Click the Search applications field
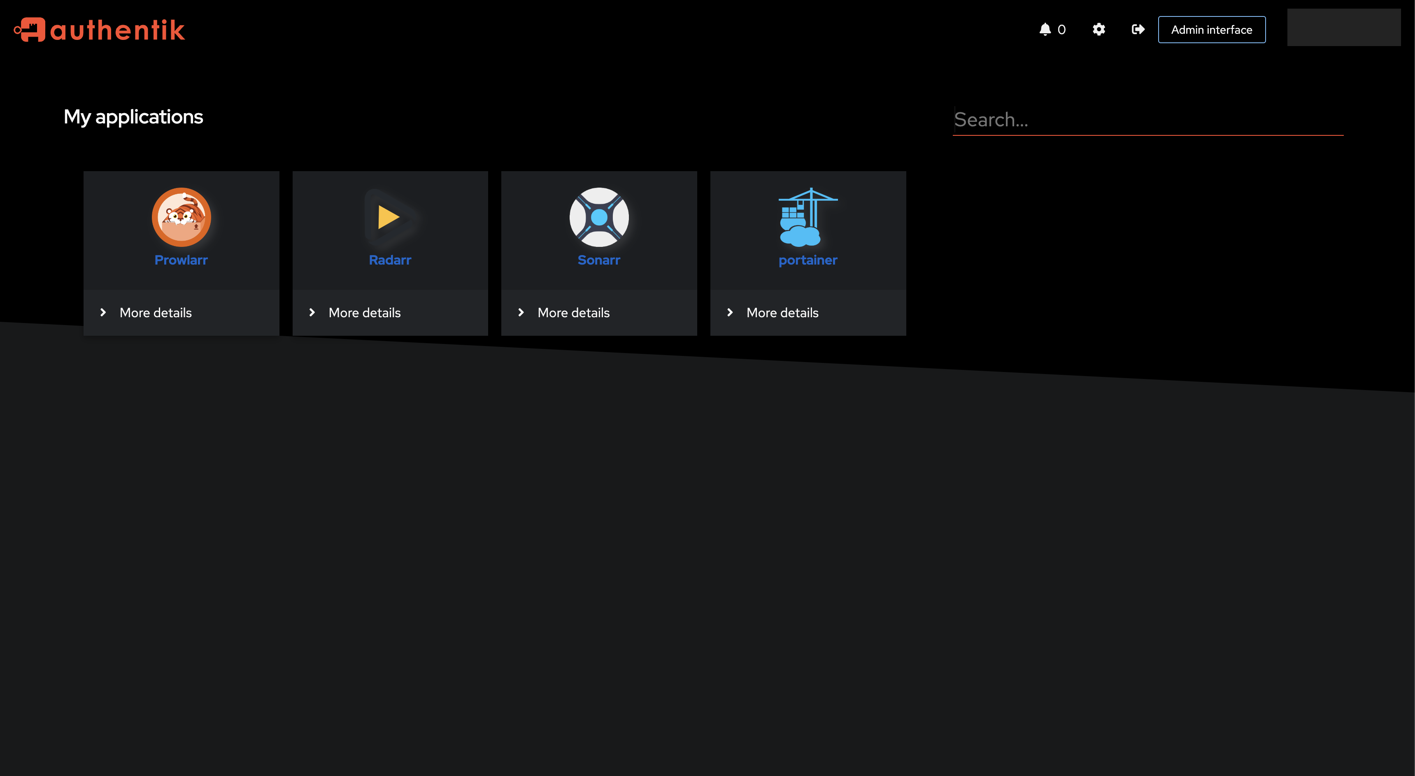 pos(1148,120)
